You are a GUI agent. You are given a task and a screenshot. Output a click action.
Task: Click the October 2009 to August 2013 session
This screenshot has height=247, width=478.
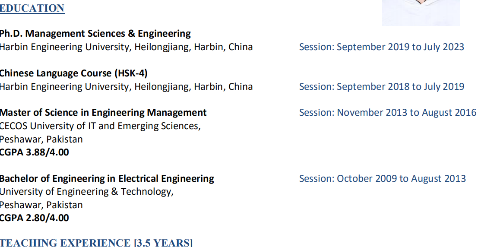[382, 178]
